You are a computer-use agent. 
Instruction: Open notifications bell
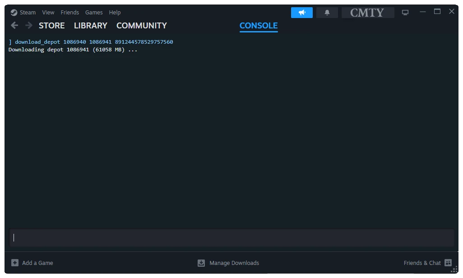tap(327, 13)
